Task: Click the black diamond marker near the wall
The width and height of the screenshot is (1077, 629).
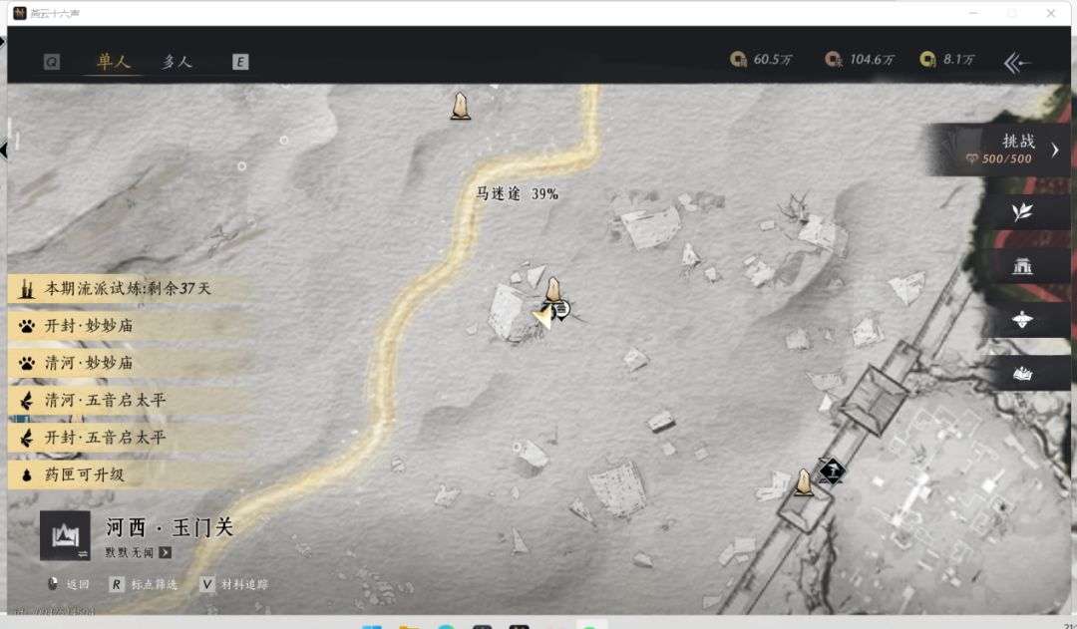Action: click(x=832, y=472)
